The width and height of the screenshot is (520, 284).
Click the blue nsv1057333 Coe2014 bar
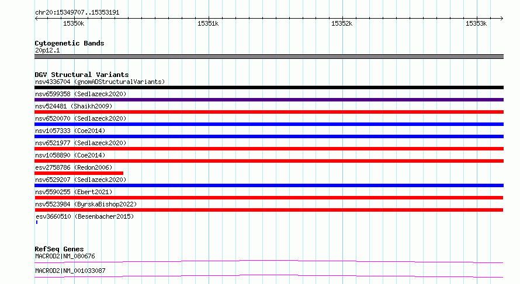269,136
